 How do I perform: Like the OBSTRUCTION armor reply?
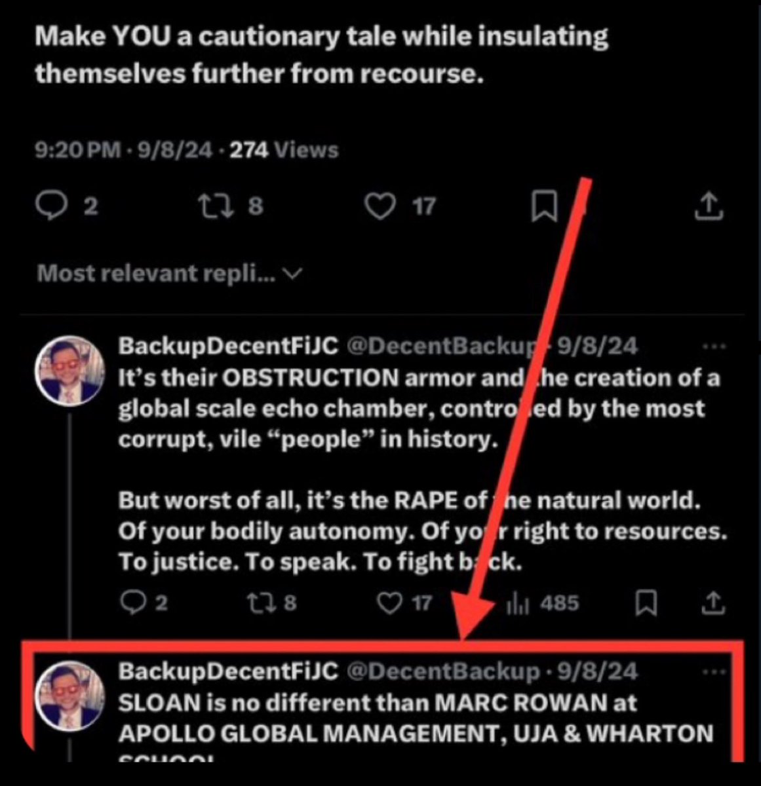coord(391,603)
